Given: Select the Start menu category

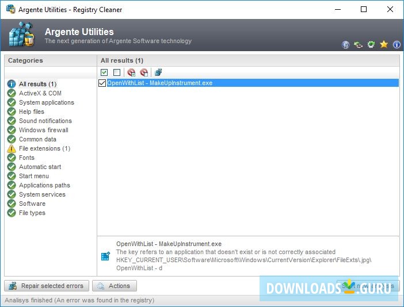Looking at the screenshot, I should tap(34, 176).
